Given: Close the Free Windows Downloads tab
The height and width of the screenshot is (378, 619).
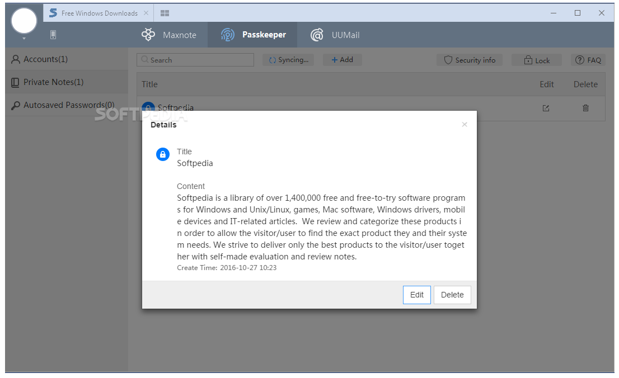Looking at the screenshot, I should (x=146, y=13).
